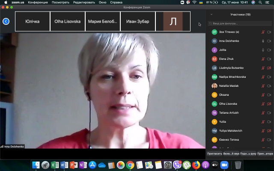Open PowerPoint from the Dock

[x=74, y=165]
